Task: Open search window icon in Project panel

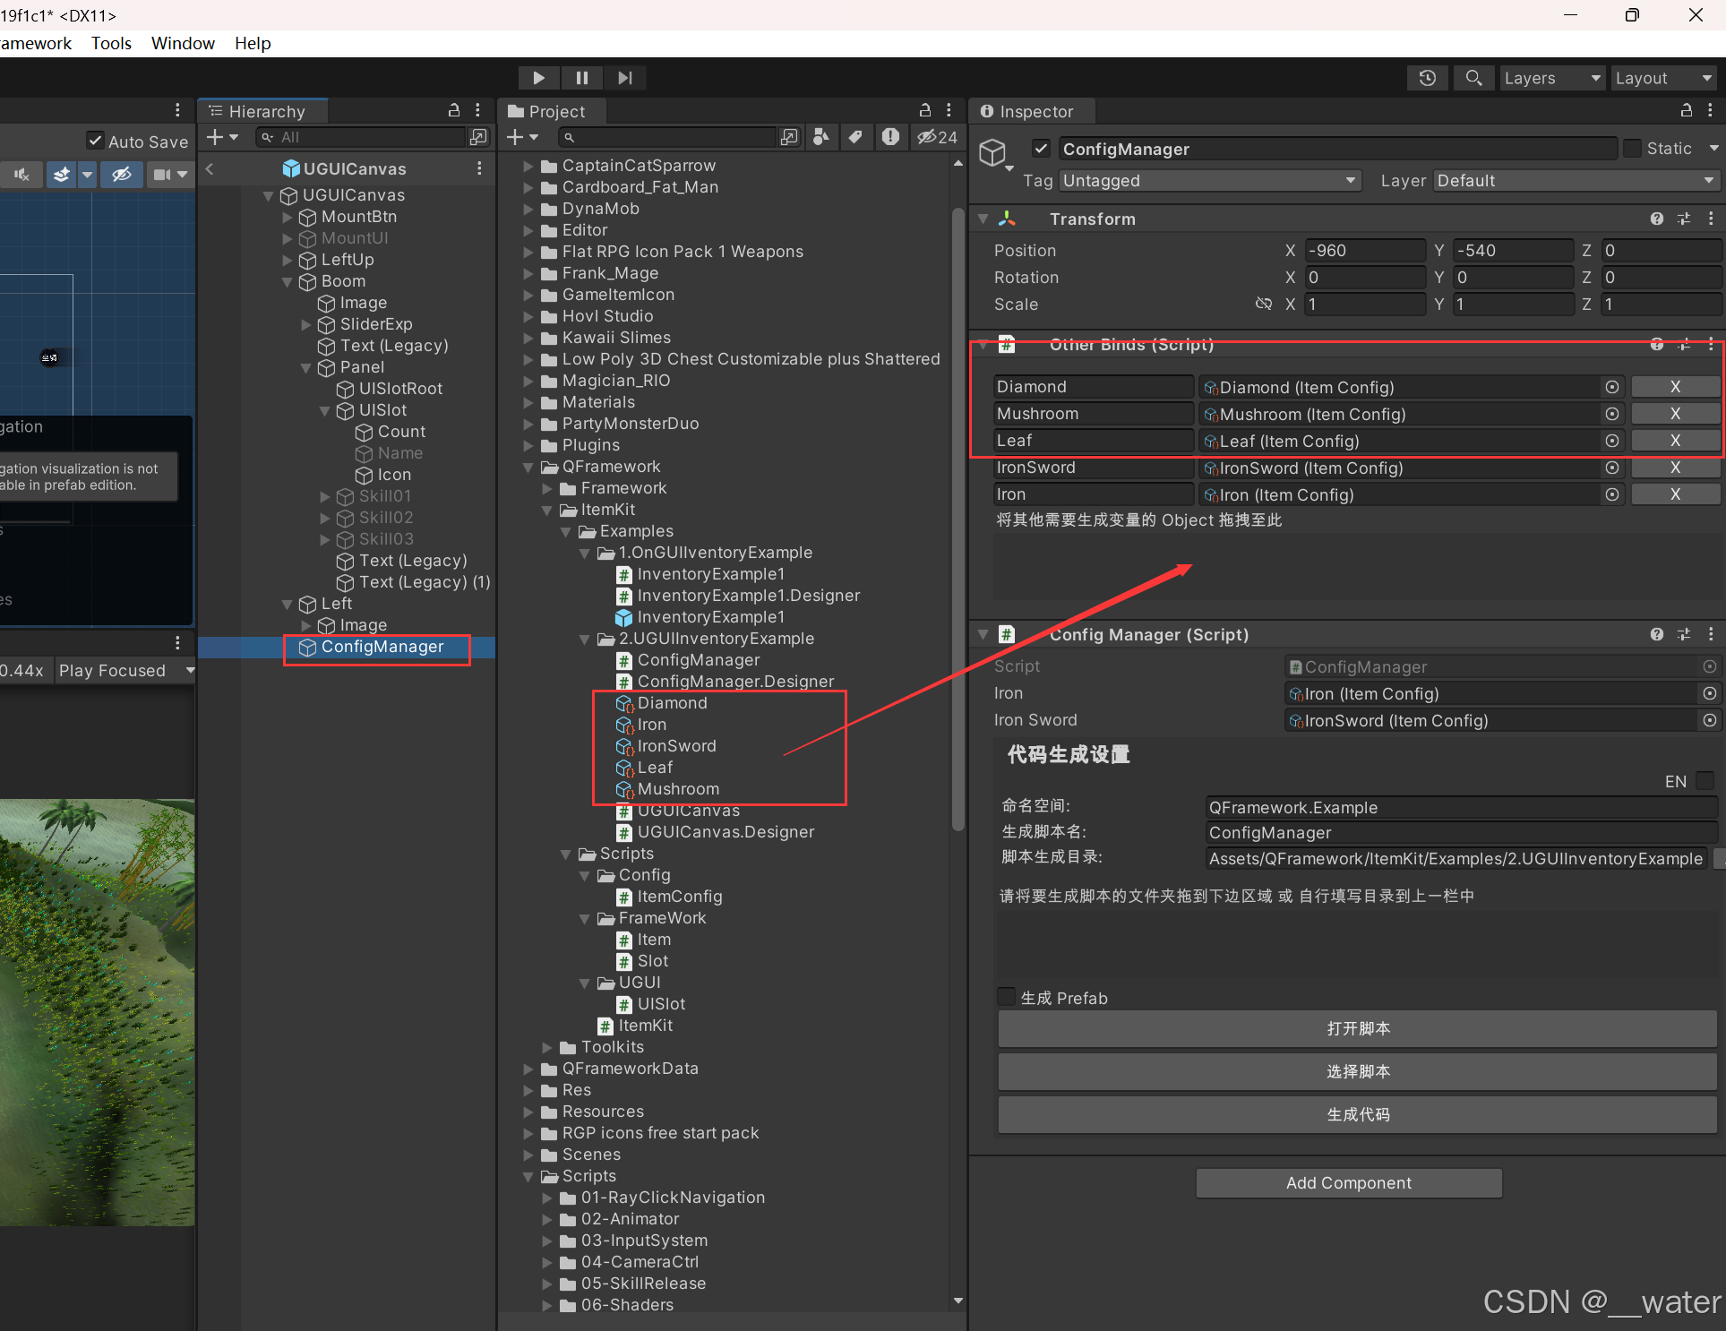Action: pos(789,137)
